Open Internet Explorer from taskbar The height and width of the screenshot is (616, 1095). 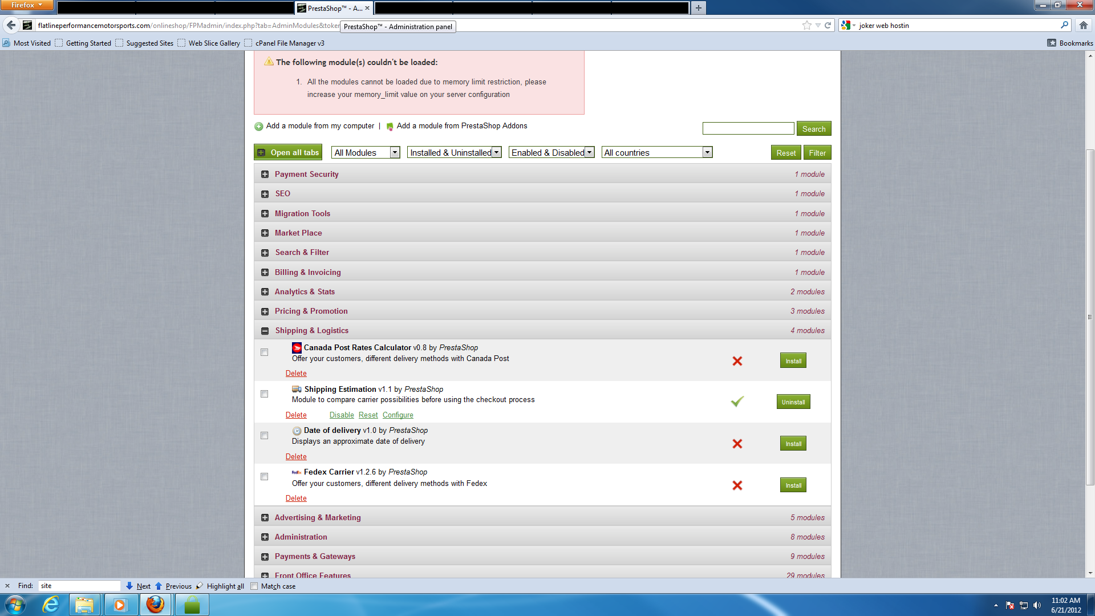(51, 605)
